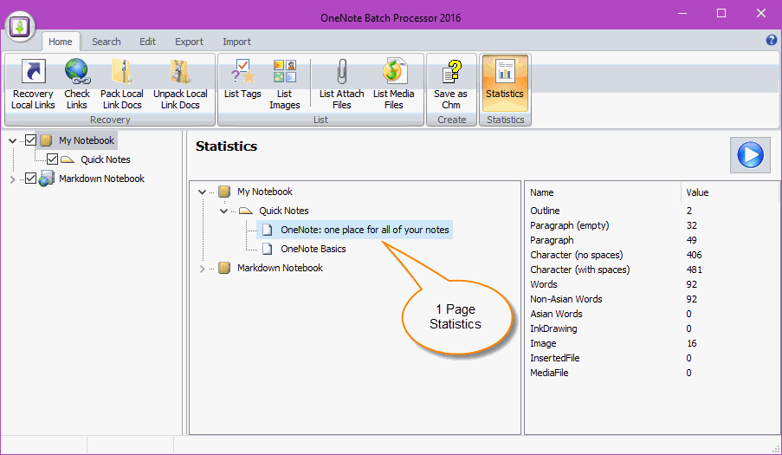782x455 pixels.
Task: Select Markdown Notebook in left tree
Action: coord(101,179)
